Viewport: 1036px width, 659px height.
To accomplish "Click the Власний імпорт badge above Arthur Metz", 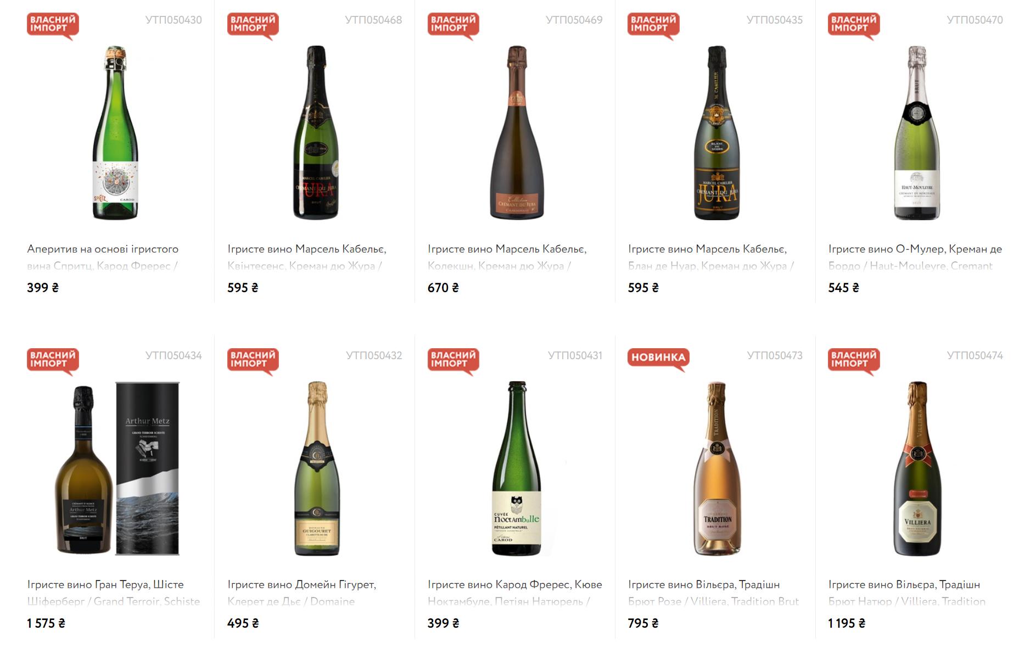I will tap(53, 360).
